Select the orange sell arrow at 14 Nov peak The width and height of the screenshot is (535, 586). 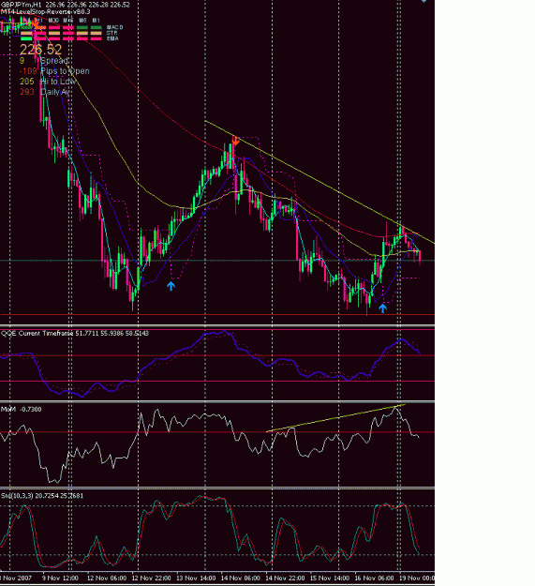(235, 142)
